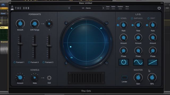This screenshot has width=170, height=95.
Task: Toggle the Master Limiter switch
Action: 124,78
